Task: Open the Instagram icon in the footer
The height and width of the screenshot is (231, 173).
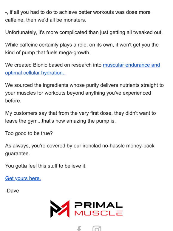Action: [x=97, y=228]
